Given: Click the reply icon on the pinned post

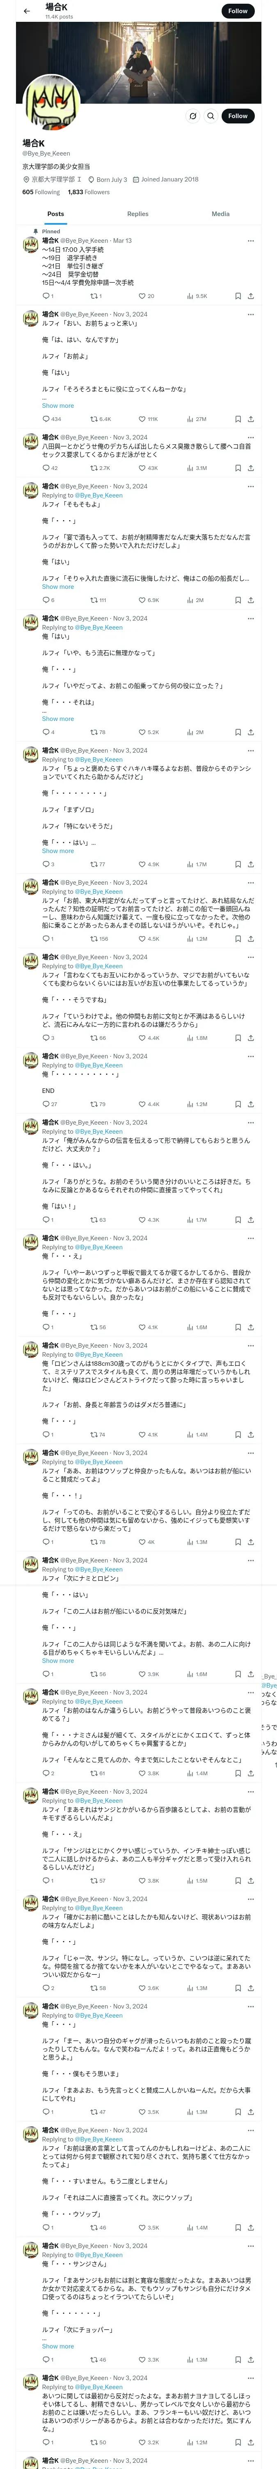Looking at the screenshot, I should (x=46, y=296).
